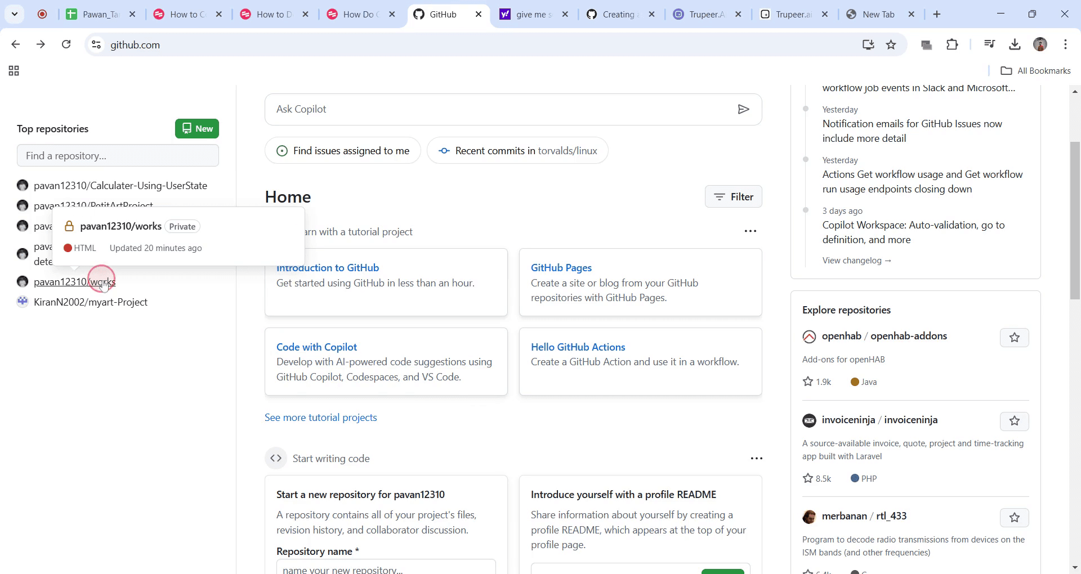Open See more tutorial projects link
1081x574 pixels.
pyautogui.click(x=321, y=418)
